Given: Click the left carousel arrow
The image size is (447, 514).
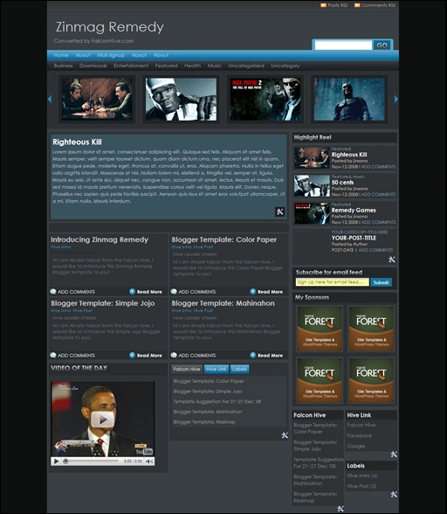Looking at the screenshot, I should tap(50, 99).
